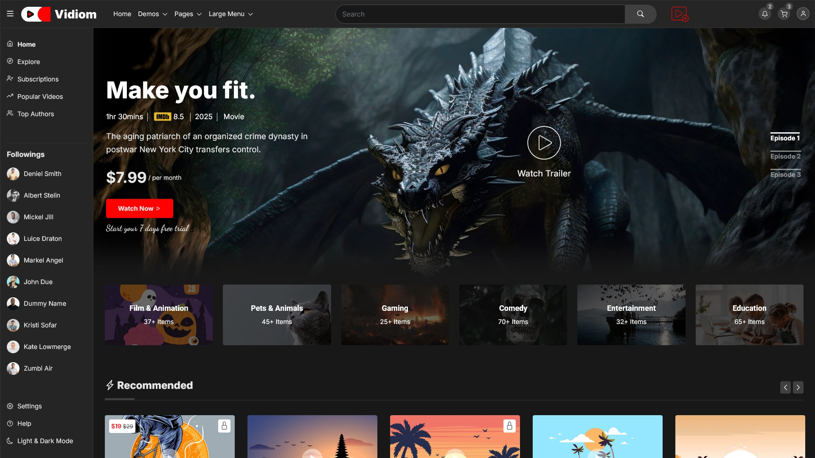Click John Due's avatar

pos(13,282)
